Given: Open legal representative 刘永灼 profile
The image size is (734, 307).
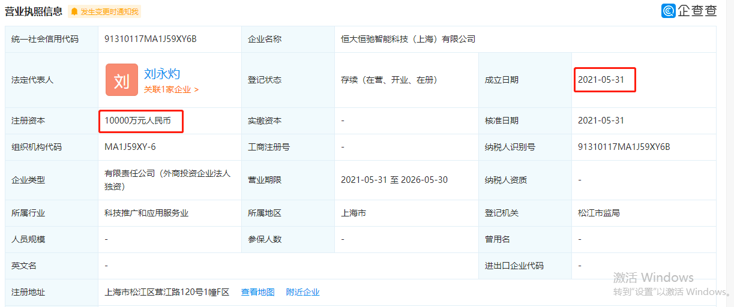Looking at the screenshot, I should [x=162, y=74].
